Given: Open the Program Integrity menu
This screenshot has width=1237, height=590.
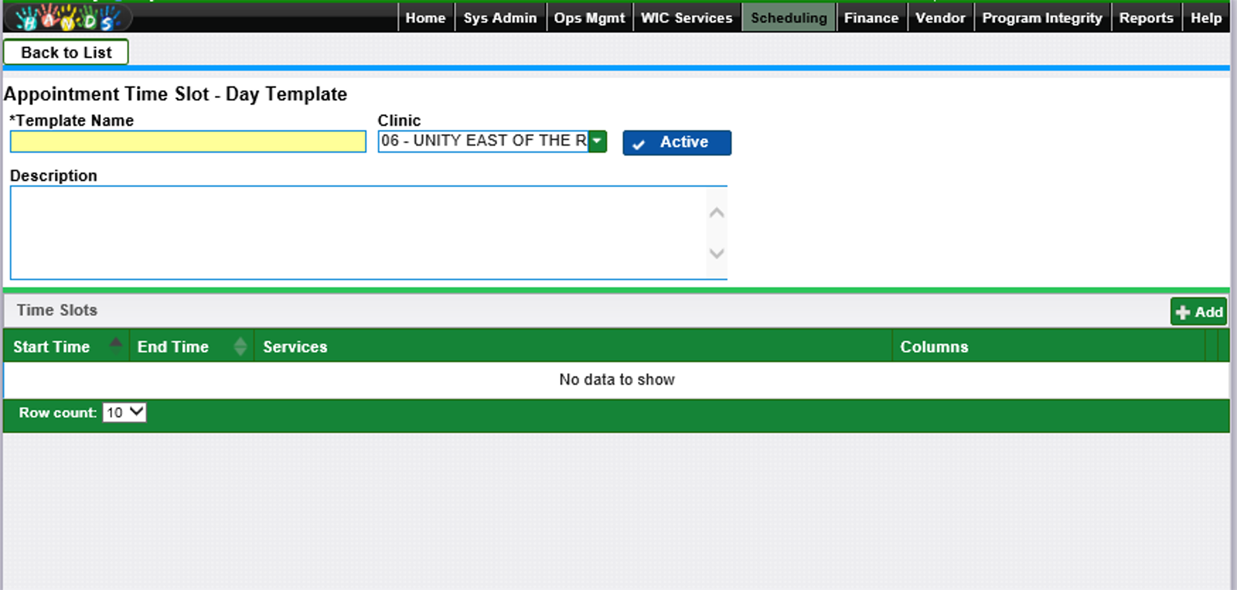Looking at the screenshot, I should [1042, 18].
